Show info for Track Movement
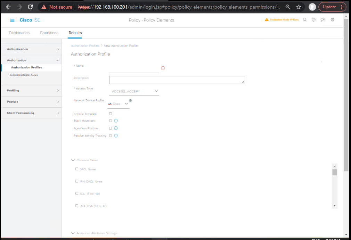Screen dimensions: 351x240 [116, 121]
